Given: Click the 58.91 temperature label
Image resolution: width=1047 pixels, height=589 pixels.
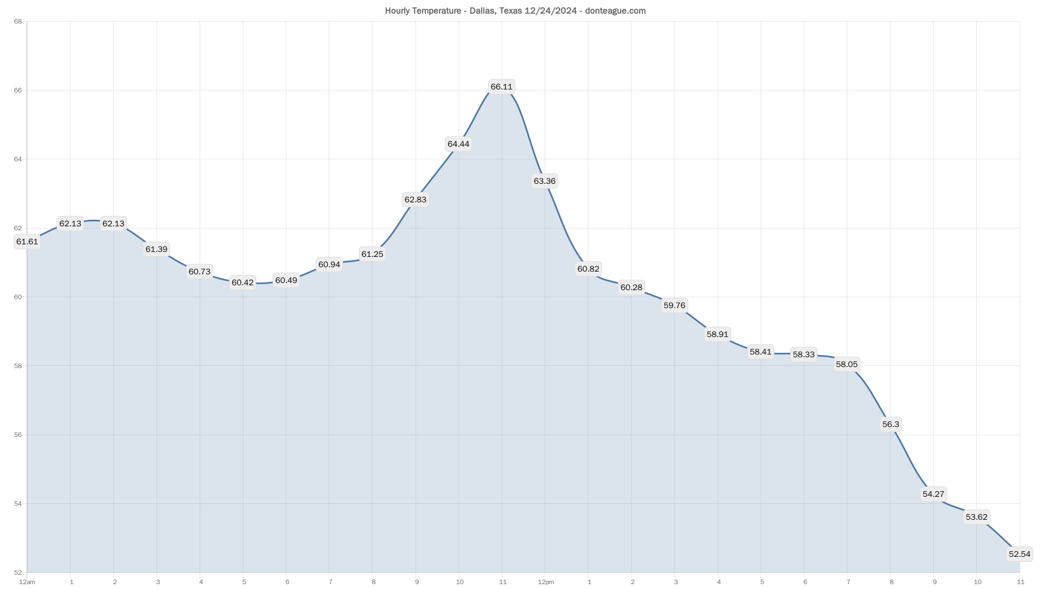Looking at the screenshot, I should [718, 334].
